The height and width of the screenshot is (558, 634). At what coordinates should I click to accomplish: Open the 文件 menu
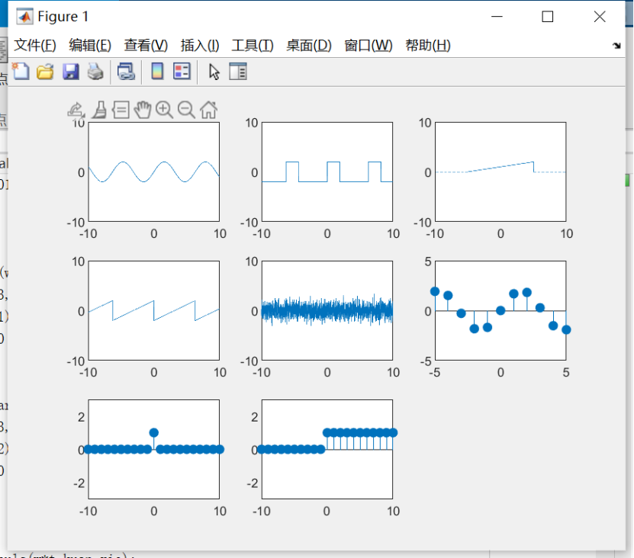31,45
